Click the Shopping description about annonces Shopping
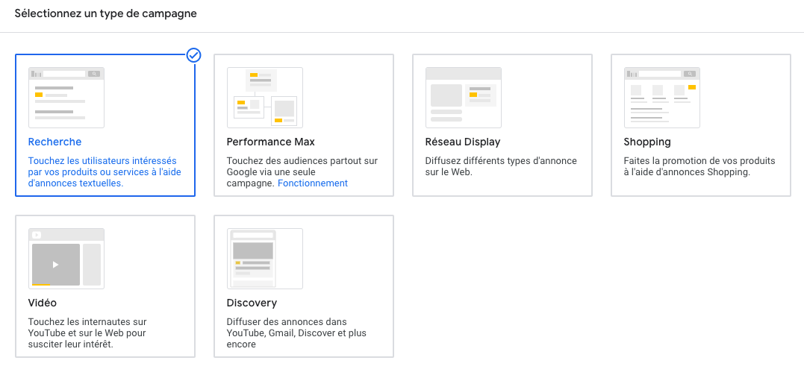Viewport: 804px width, 375px height. point(699,166)
